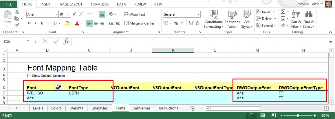
Task: Open Format cells menu
Action: [266, 25]
